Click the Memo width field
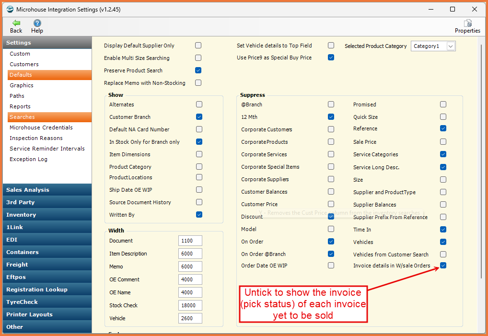Image resolution: width=488 pixels, height=336 pixels. click(190, 266)
